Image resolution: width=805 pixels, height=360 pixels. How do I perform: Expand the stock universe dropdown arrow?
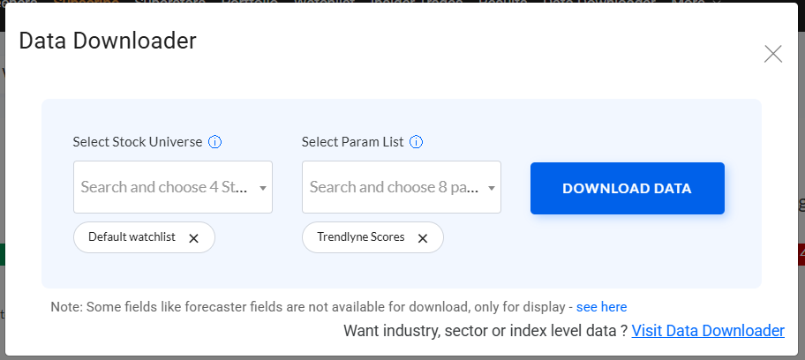click(x=263, y=187)
